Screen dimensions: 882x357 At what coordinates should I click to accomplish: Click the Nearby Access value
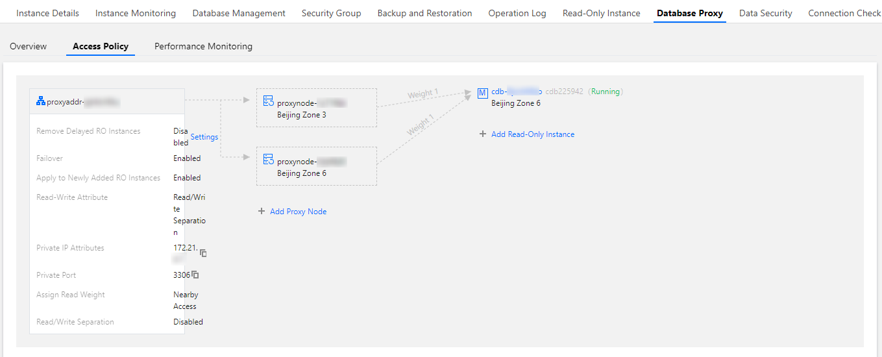point(186,301)
